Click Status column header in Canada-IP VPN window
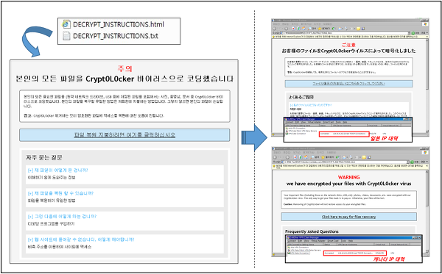Image resolution: width=442 pixels, height=274 pixels. (x=330, y=245)
